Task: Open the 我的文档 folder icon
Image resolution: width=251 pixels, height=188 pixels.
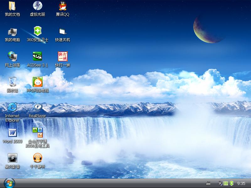Action: 12,6
